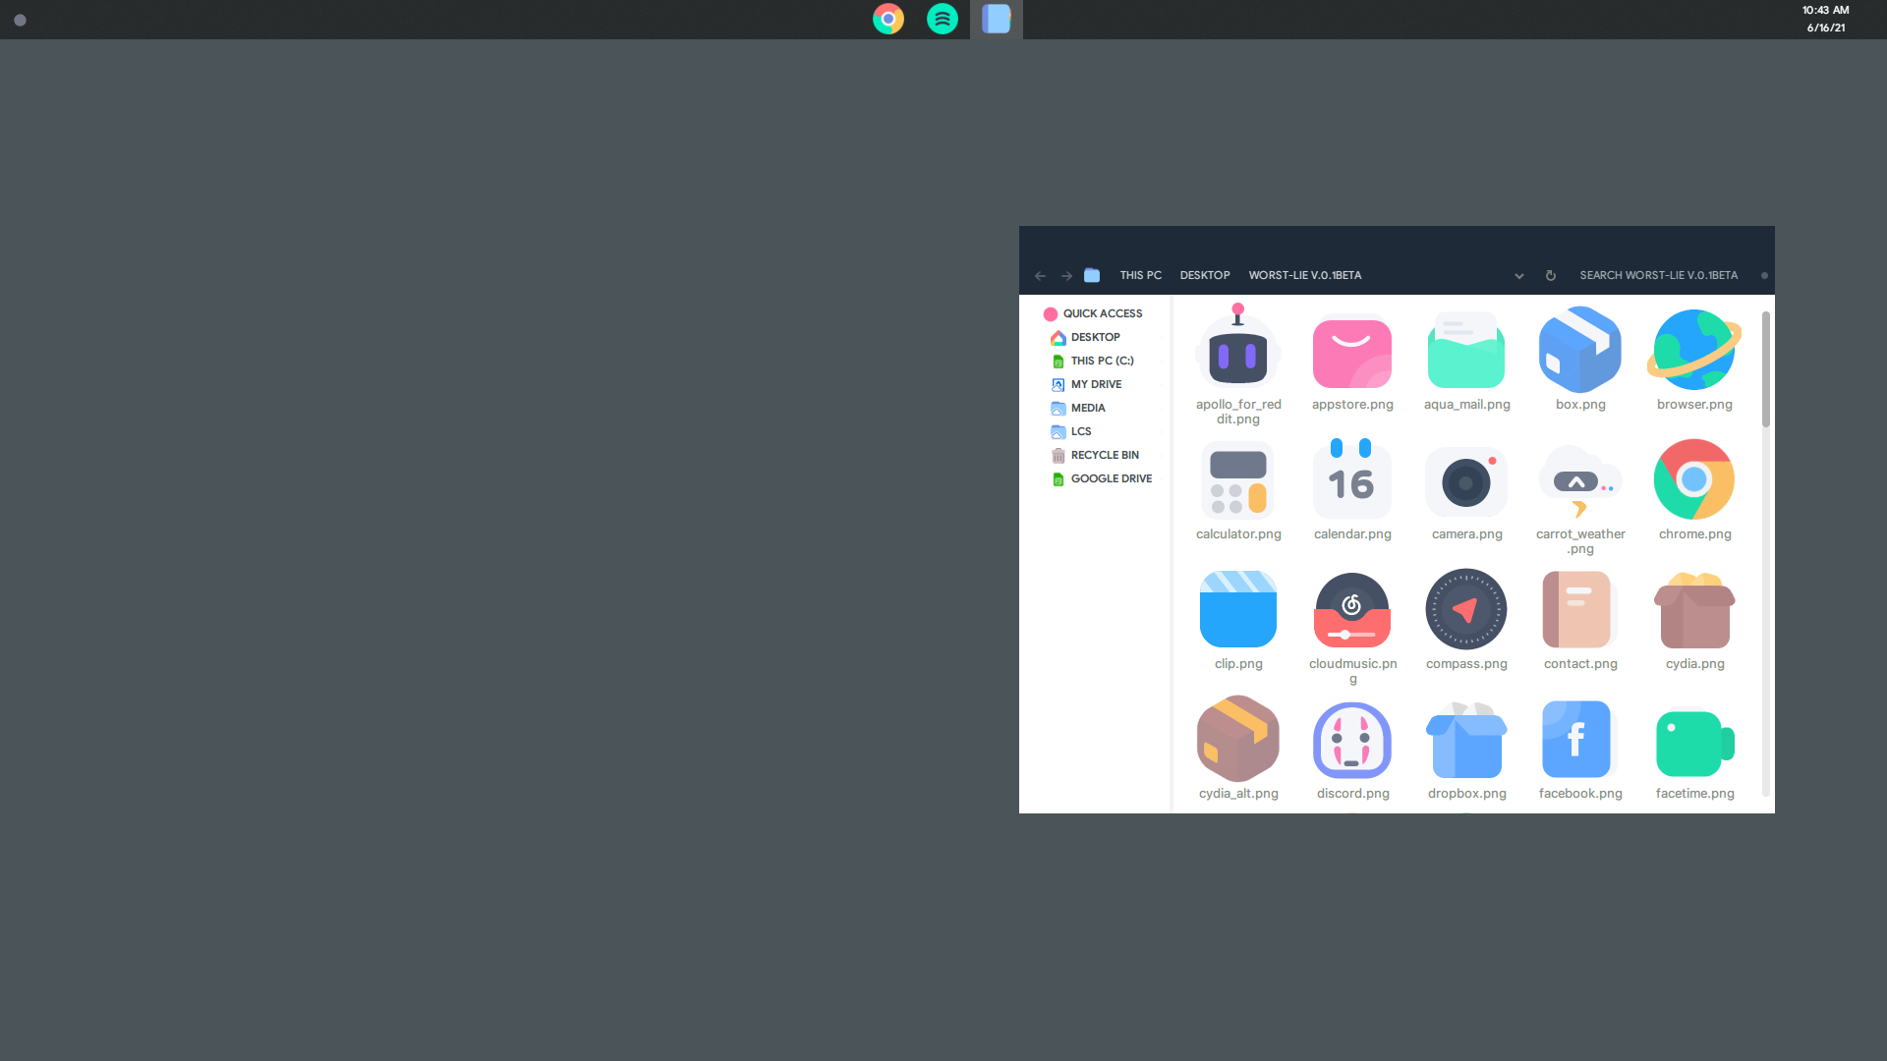Expand the address bar history dropdown
Screen dimensions: 1887x1061
[1519, 276]
